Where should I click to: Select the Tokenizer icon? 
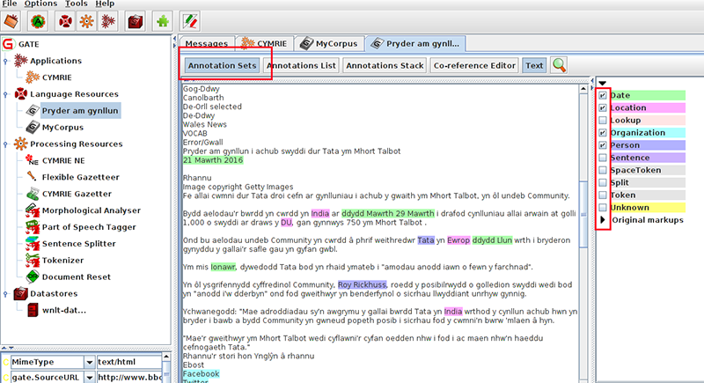click(32, 260)
